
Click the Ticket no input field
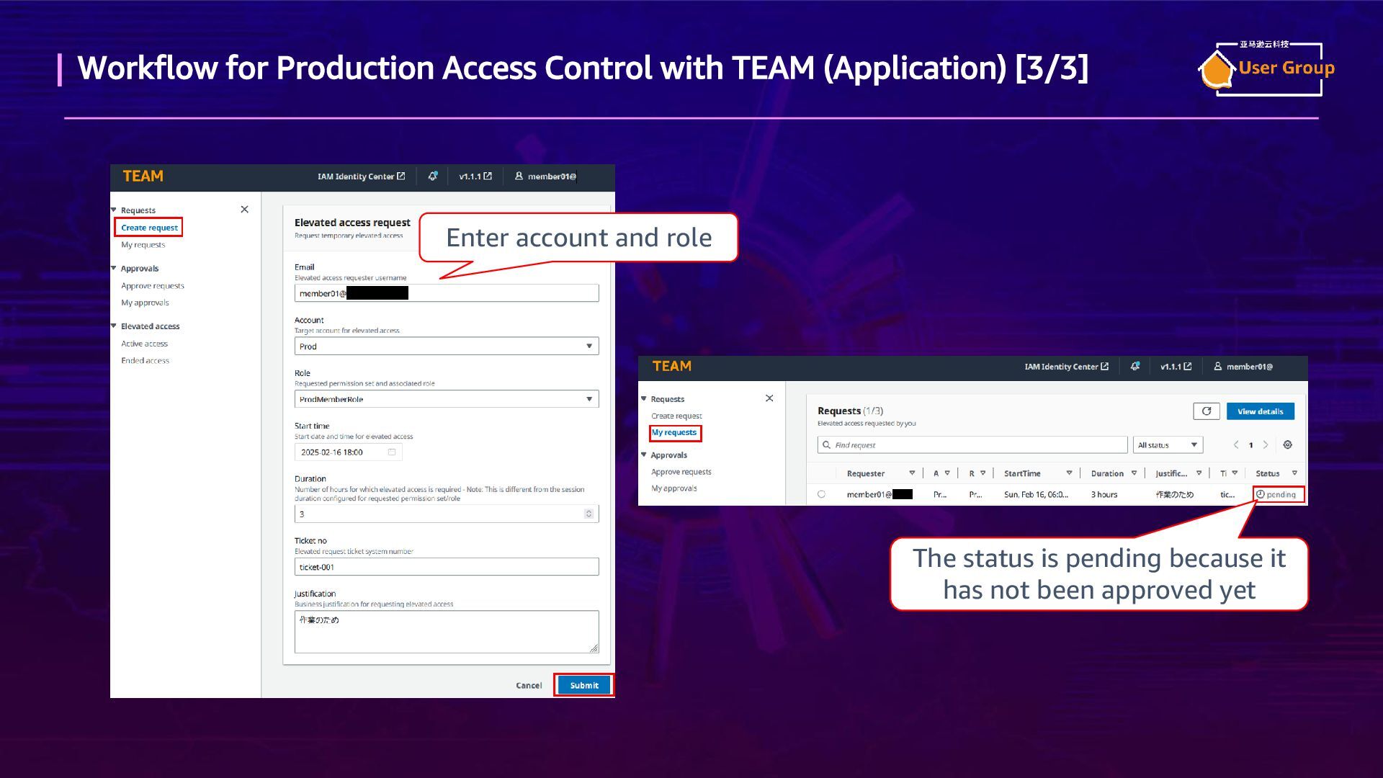point(446,567)
